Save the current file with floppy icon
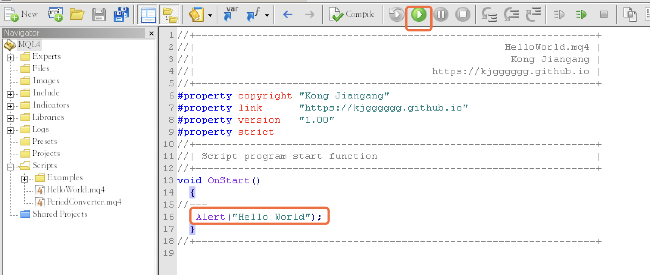Image resolution: width=650 pixels, height=275 pixels. point(99,14)
